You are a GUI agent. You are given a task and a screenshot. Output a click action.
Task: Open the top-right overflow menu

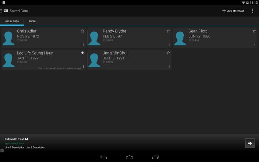point(252,11)
